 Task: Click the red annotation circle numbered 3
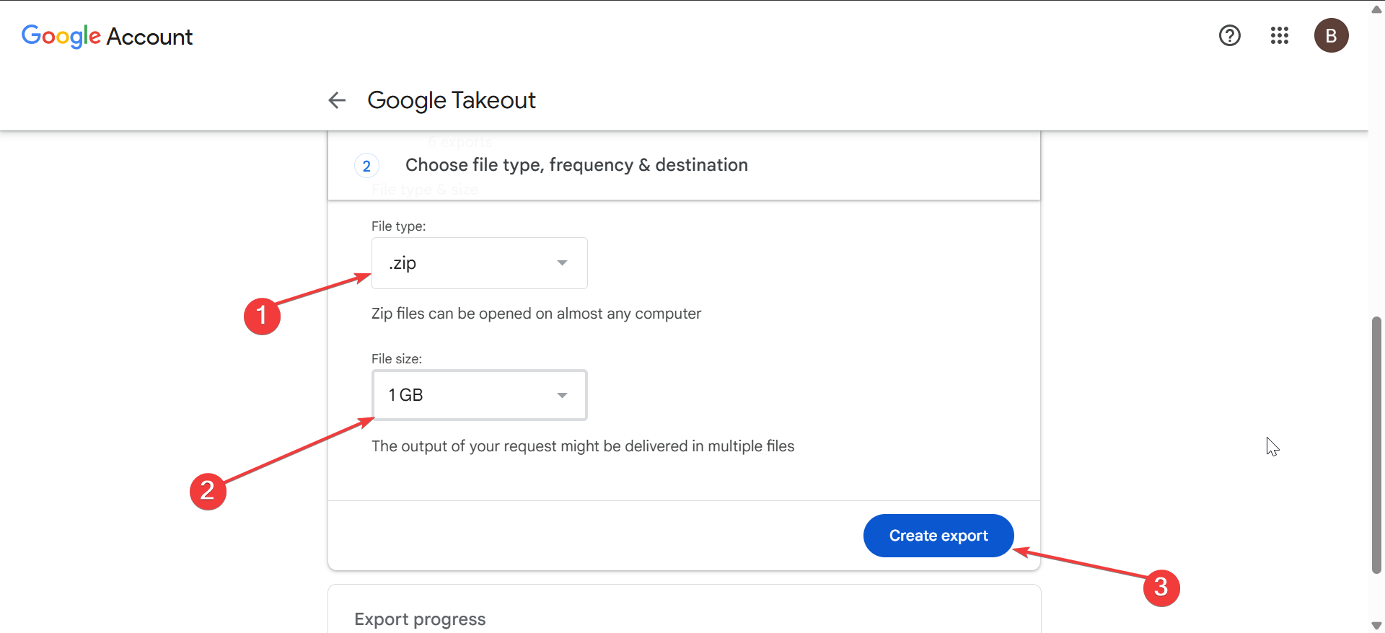click(x=1161, y=588)
